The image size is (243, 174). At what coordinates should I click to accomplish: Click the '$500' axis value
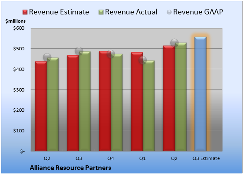(19, 49)
